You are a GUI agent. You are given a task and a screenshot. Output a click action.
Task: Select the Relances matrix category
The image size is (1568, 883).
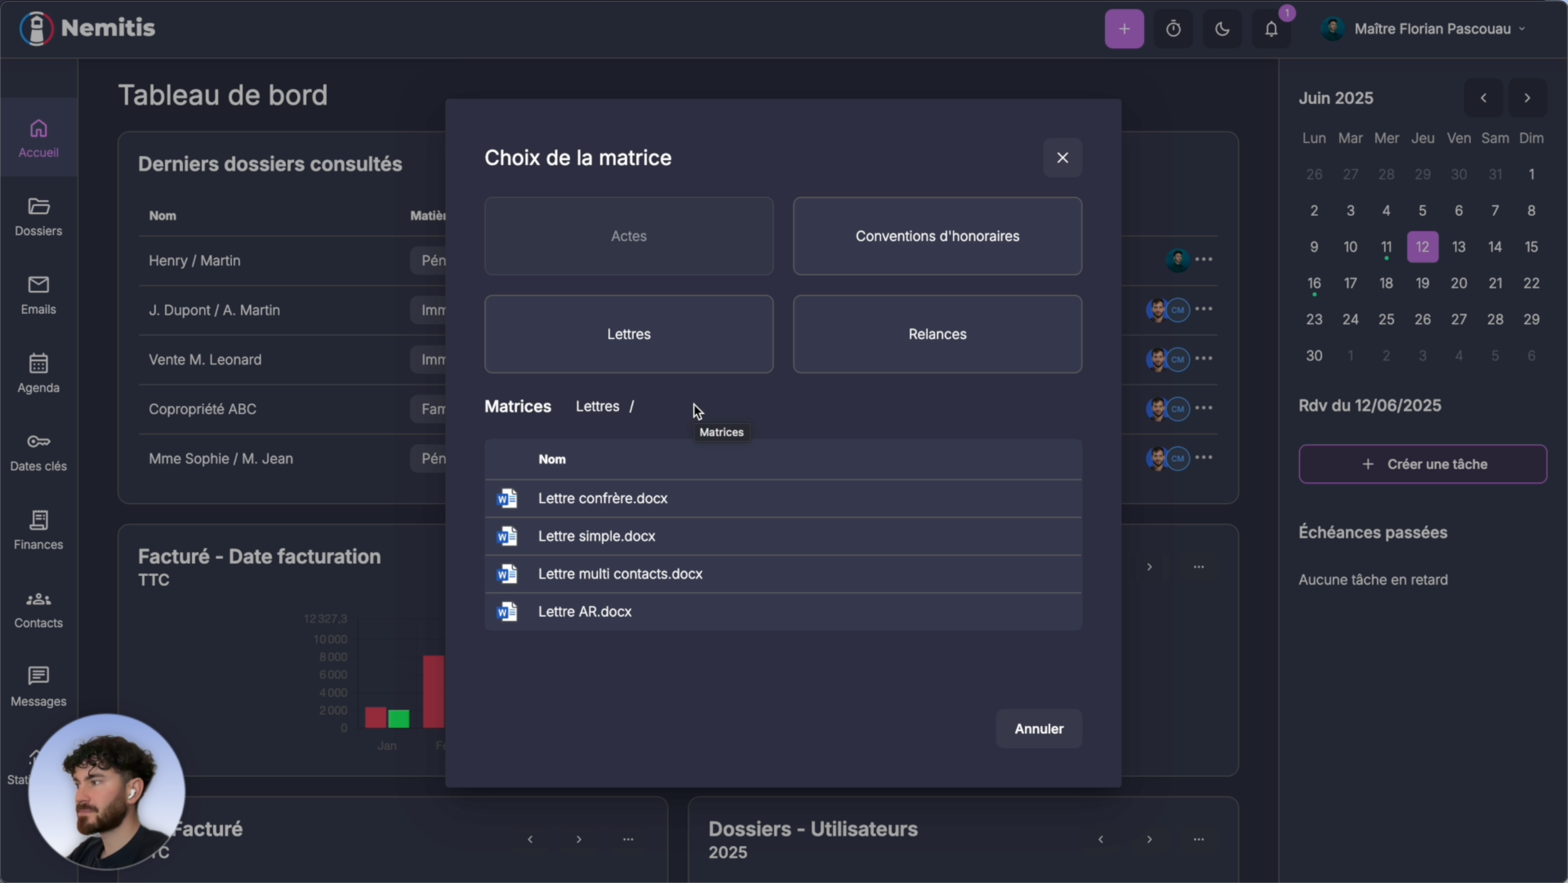coord(937,334)
